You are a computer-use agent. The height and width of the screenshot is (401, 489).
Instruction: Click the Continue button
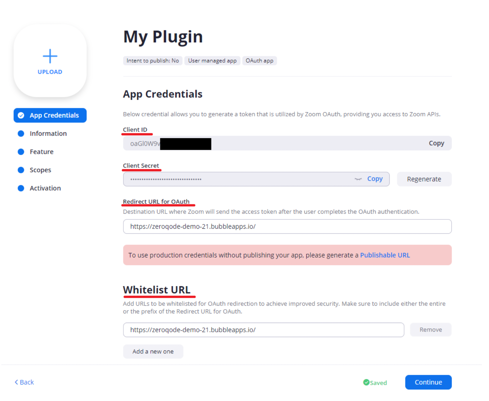click(x=428, y=382)
